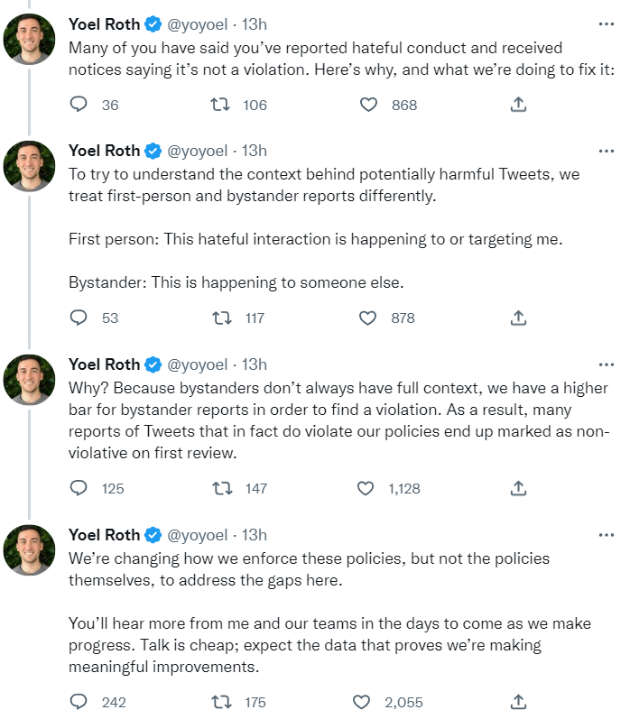
Task: Retweet the tweet with 106 retweets
Action: click(218, 105)
